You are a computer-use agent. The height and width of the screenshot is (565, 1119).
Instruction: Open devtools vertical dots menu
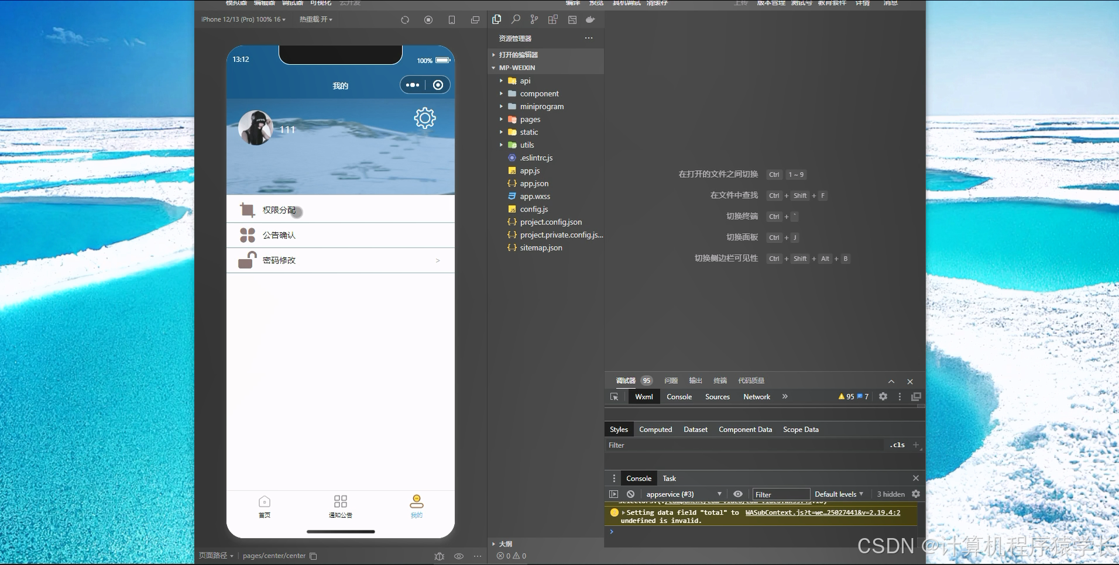pos(900,397)
